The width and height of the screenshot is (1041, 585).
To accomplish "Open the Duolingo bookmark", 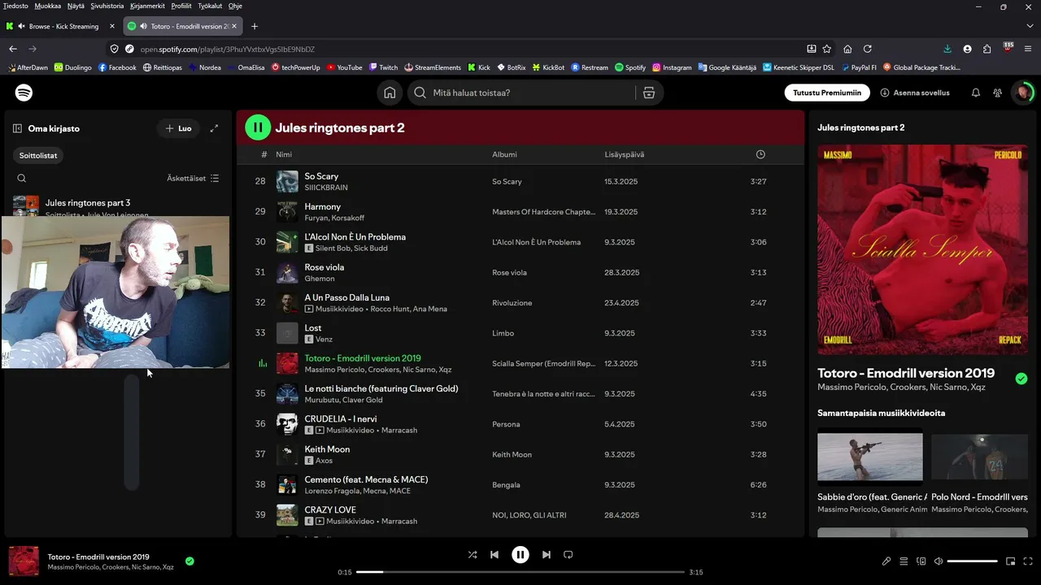I will pos(73,67).
